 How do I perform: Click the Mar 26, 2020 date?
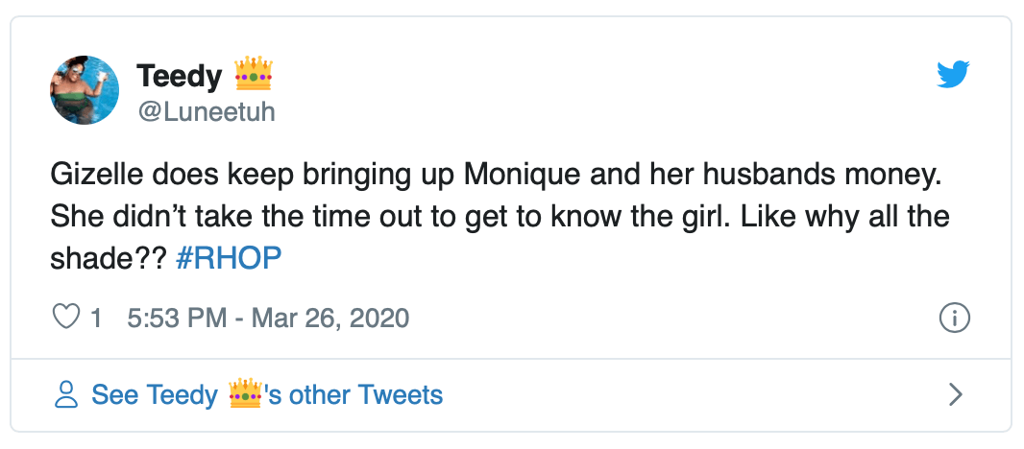[x=330, y=318]
